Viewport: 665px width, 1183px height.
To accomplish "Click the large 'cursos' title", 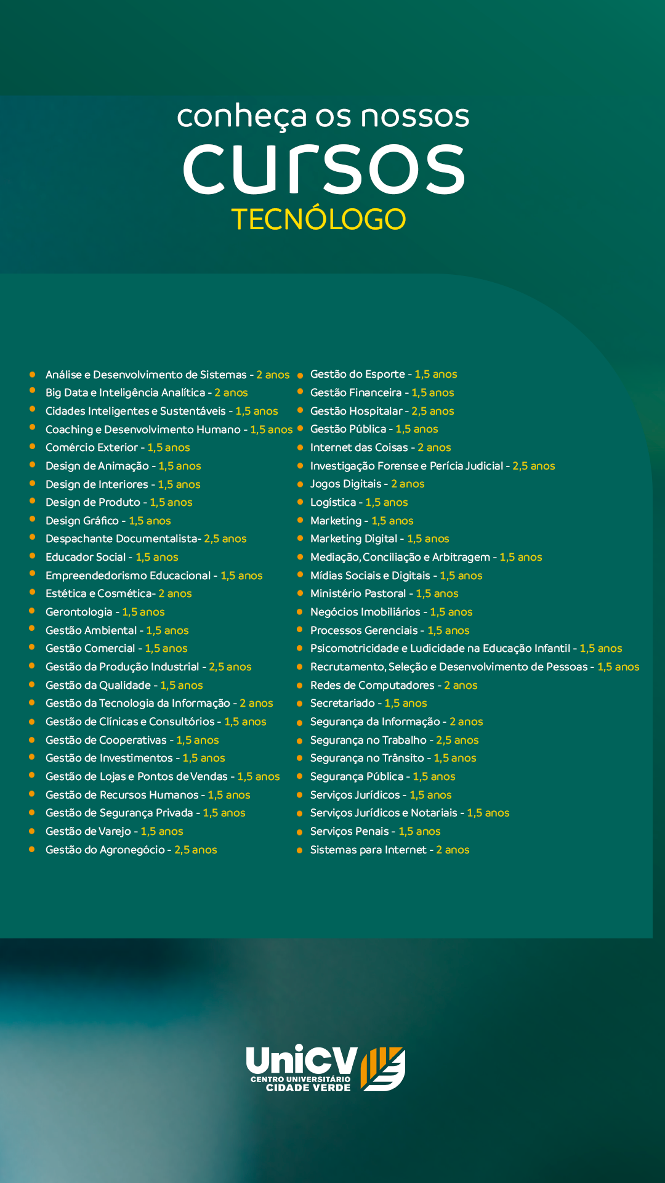I will click(324, 169).
